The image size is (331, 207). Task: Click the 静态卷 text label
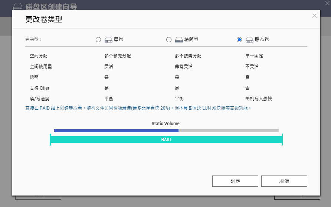pos(262,40)
